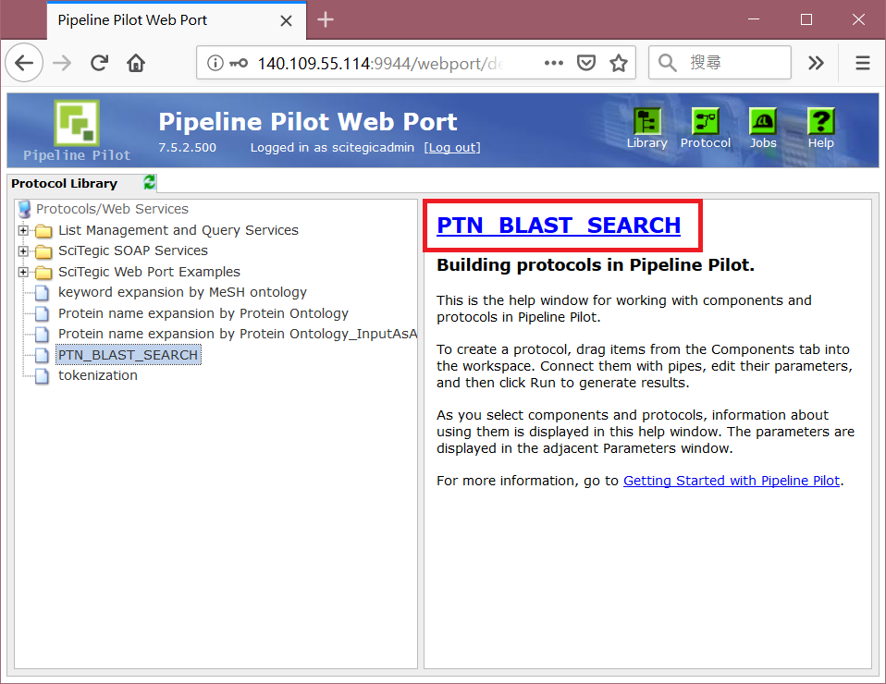Click the Pipeline Pilot logo
The width and height of the screenshot is (886, 684).
coord(77,123)
